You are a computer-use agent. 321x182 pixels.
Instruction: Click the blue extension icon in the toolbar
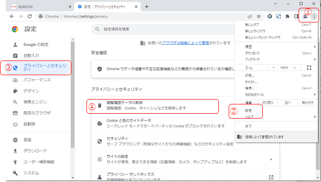coord(278,17)
